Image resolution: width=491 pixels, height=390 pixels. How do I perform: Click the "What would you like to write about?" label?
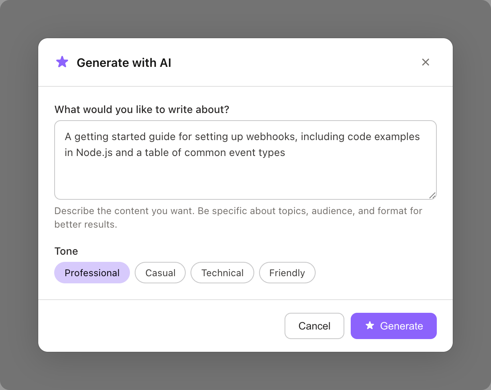(x=141, y=109)
